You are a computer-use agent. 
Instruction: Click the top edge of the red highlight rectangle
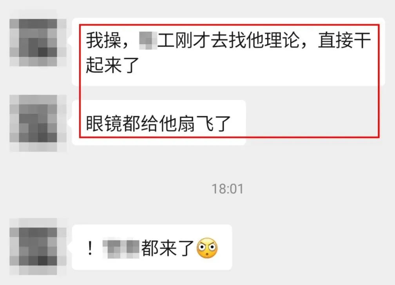point(229,25)
